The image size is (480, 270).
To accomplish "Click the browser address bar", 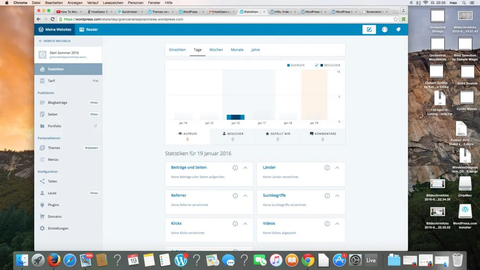I will coord(225,19).
